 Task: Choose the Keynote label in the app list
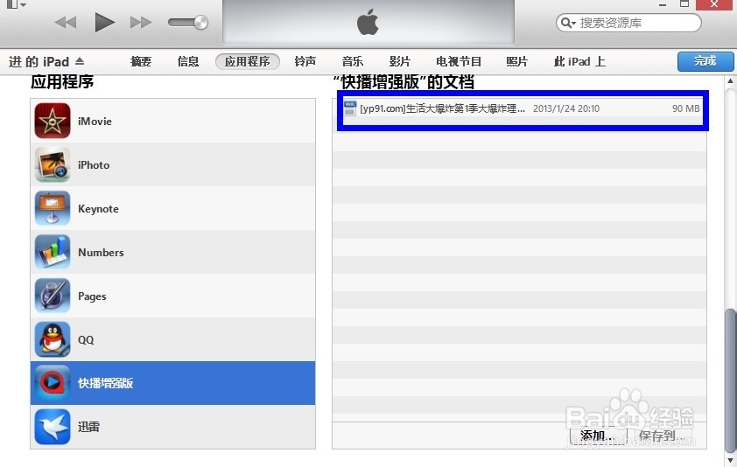click(x=98, y=209)
